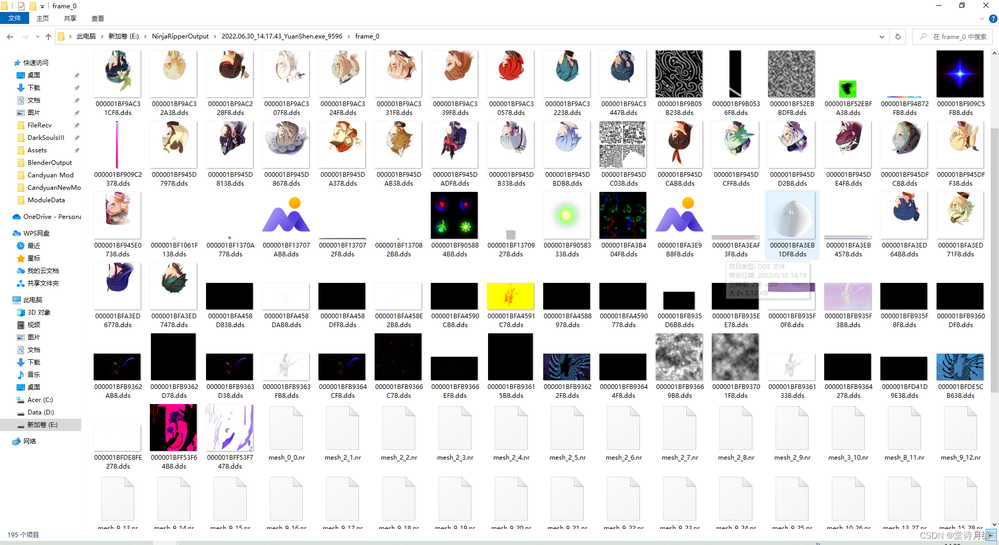Open the FileRecv folder in sidebar
The image size is (999, 545).
39,125
